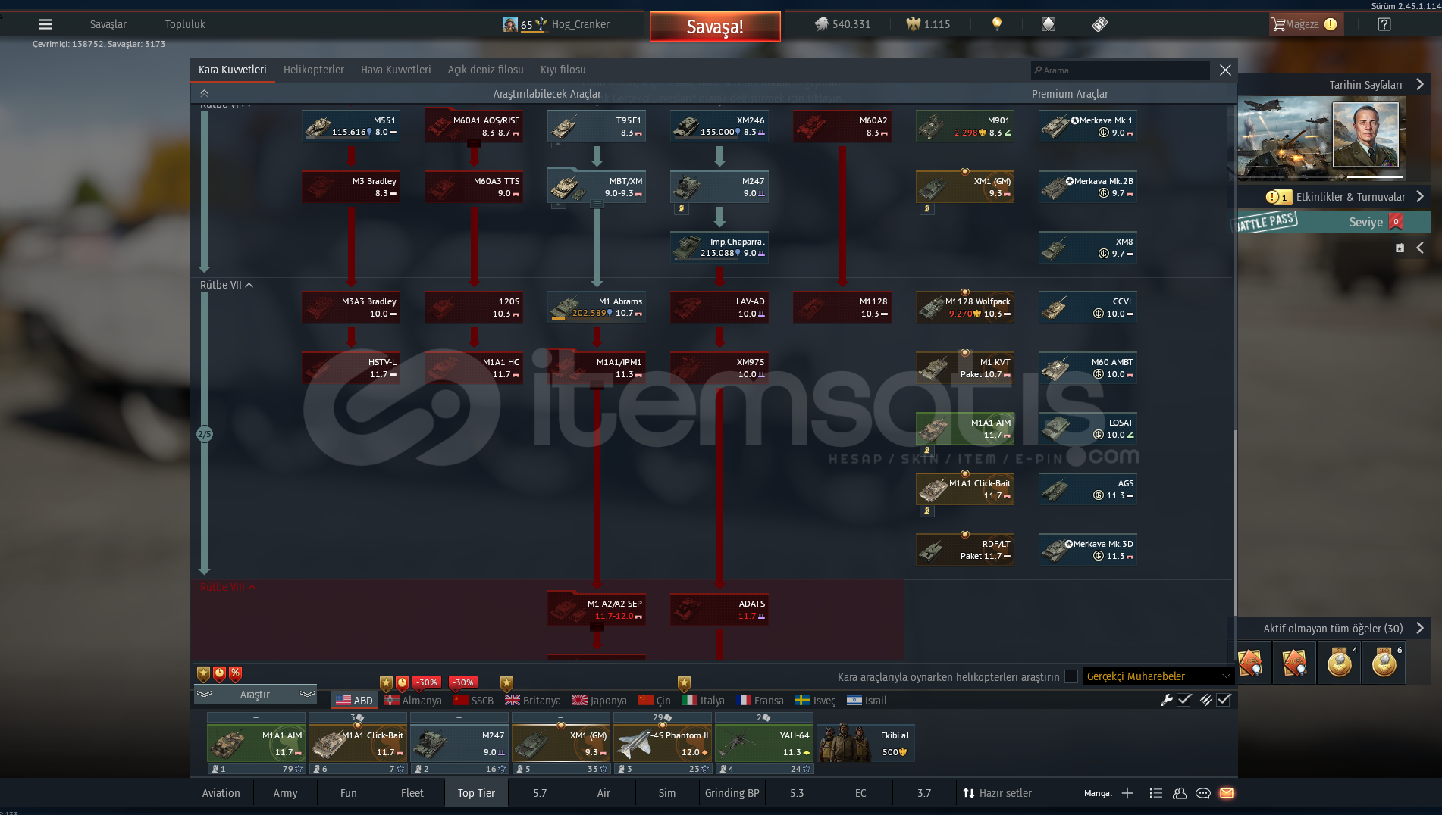Screen dimensions: 1442x815
Task: Add a new preset with plus icon
Action: point(1127,793)
